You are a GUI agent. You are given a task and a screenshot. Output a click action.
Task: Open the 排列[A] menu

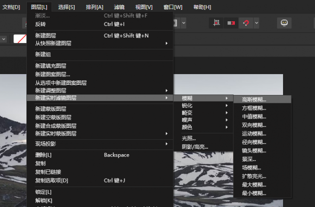[94, 7]
